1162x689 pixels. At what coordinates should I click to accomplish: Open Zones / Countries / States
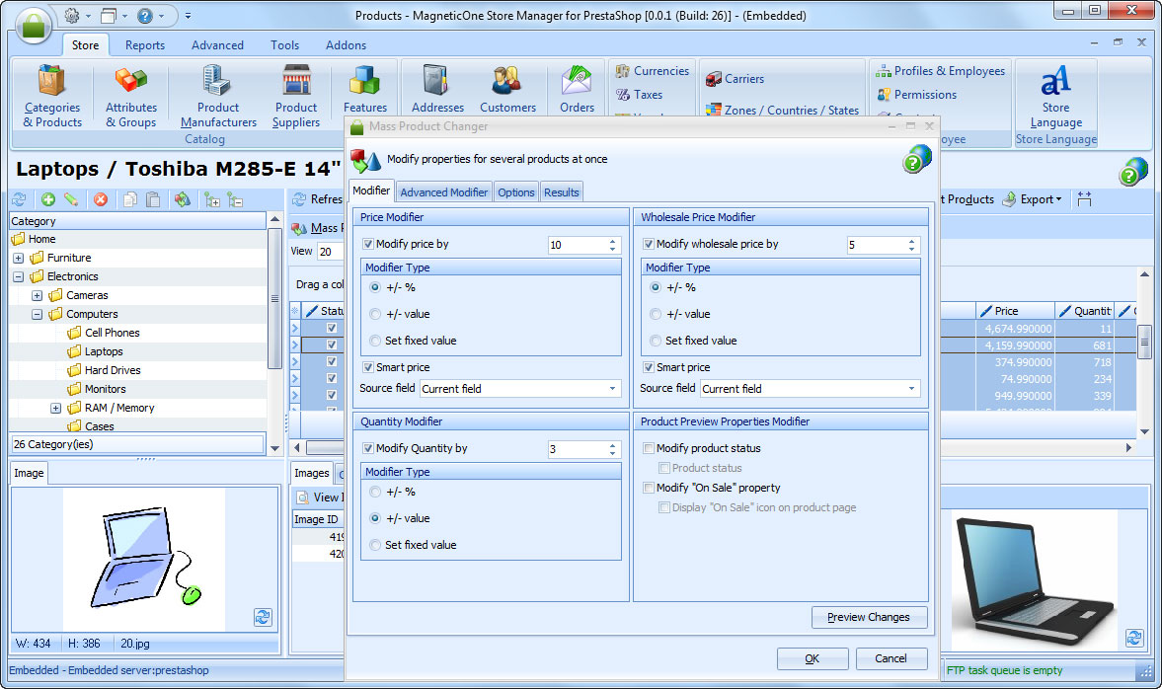pos(782,111)
